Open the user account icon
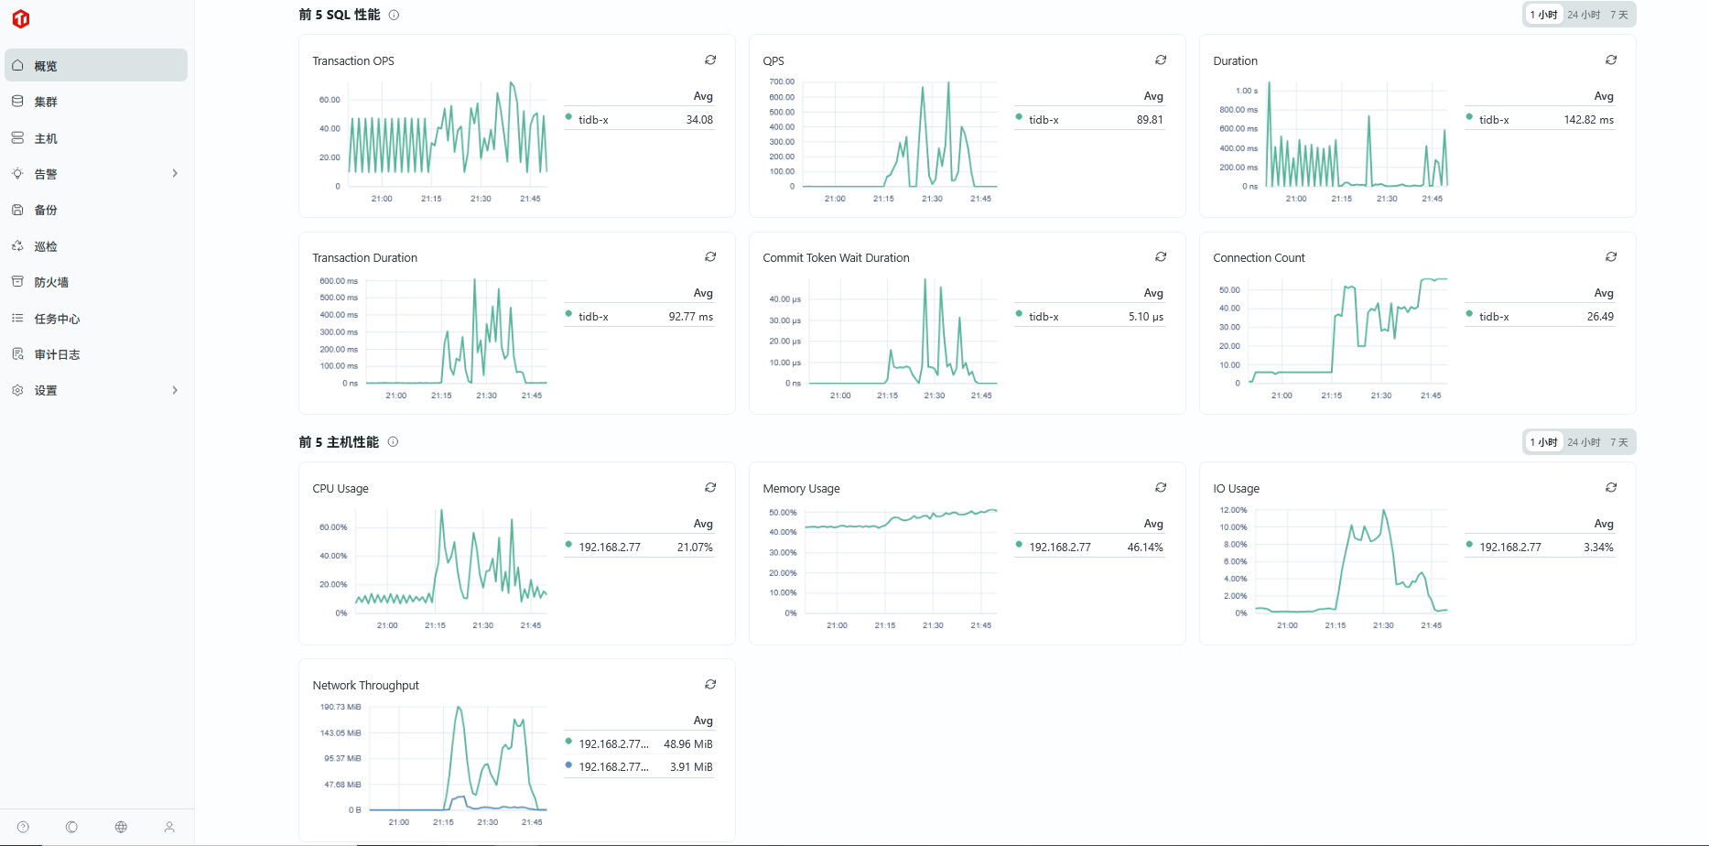Viewport: 1709px width, 846px height. click(169, 827)
